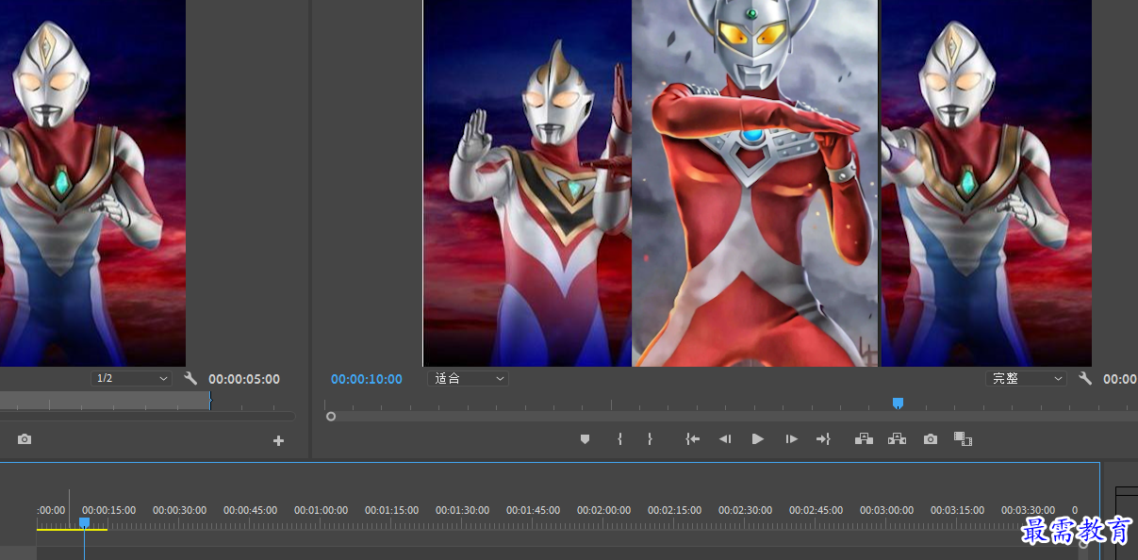Click timeline ruler at 00:02:30:00
Image resolution: width=1138 pixels, height=560 pixels.
tap(745, 510)
